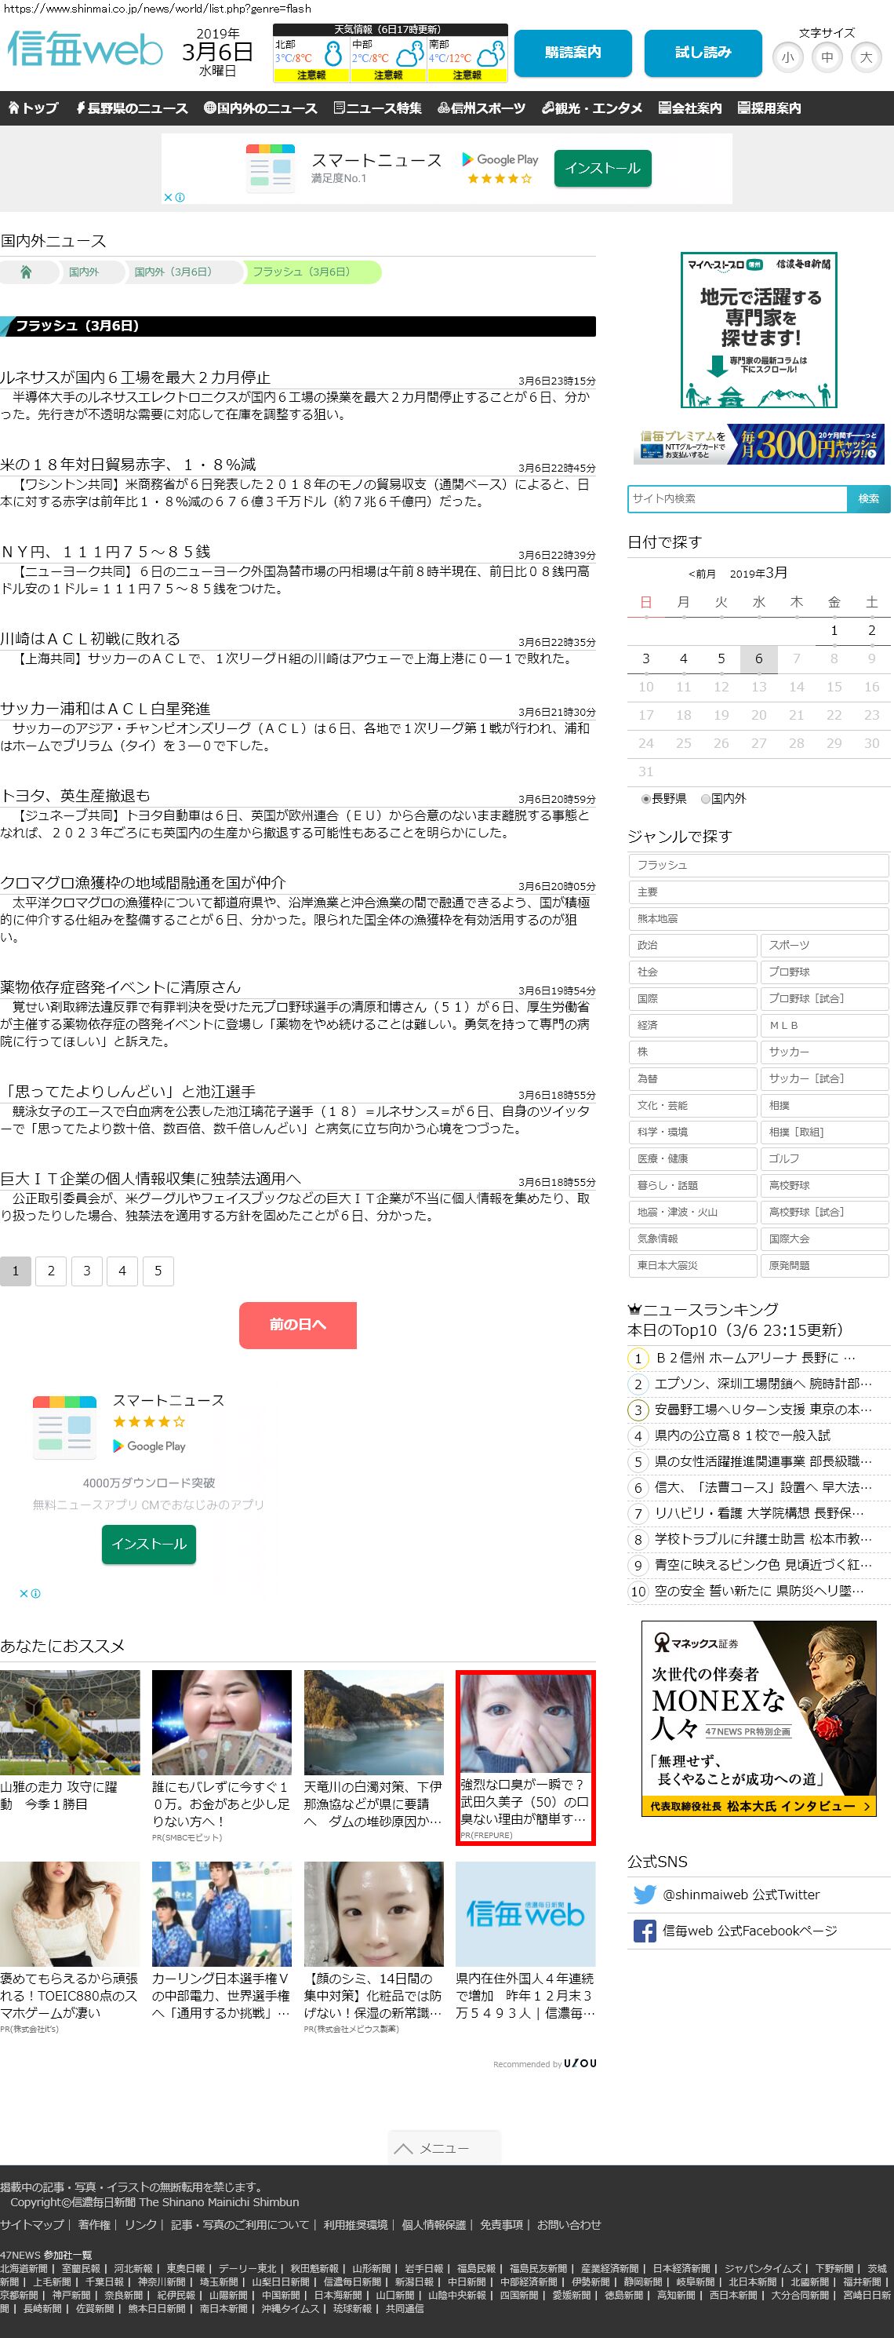This screenshot has width=894, height=2338.
Task: Select small font size circle button
Action: tap(787, 57)
